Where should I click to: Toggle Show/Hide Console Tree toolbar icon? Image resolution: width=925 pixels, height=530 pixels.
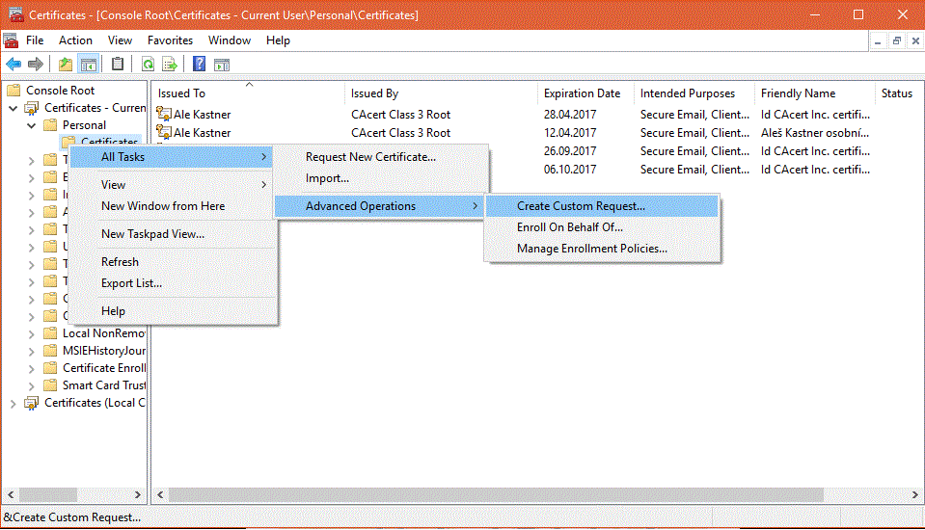(x=89, y=65)
